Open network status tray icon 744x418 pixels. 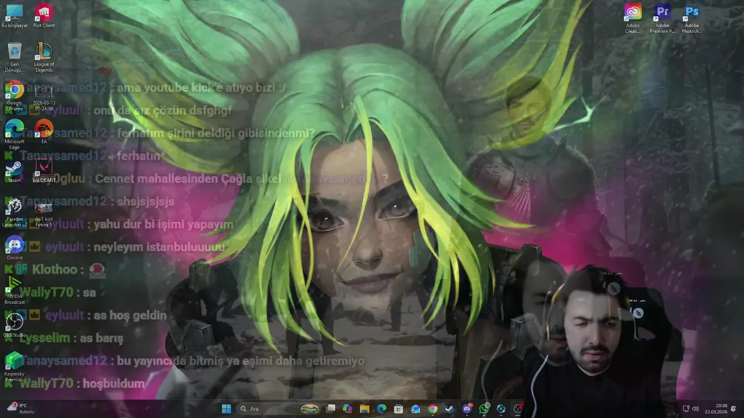(x=685, y=409)
